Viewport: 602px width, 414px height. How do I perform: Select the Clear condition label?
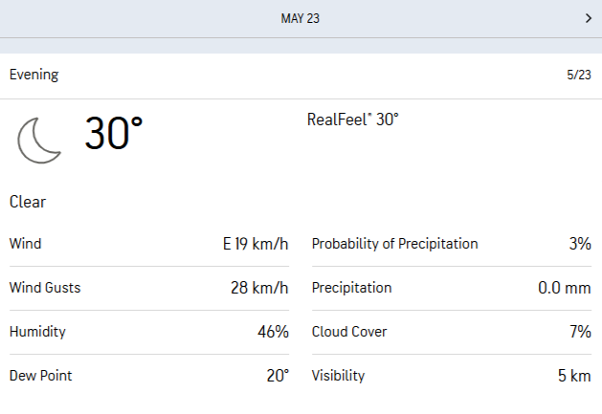point(28,202)
